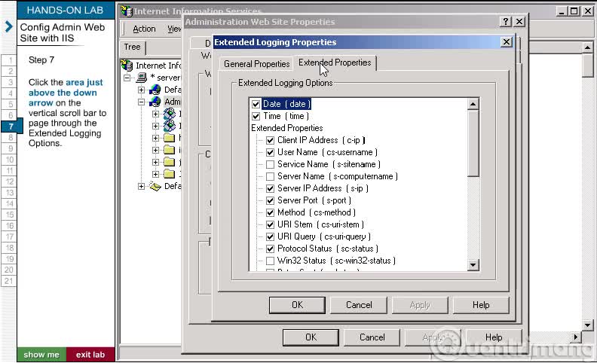Image resolution: width=597 pixels, height=363 pixels.
Task: Toggle URI Query ( cs-uri-query ) checkbox
Action: (x=270, y=236)
